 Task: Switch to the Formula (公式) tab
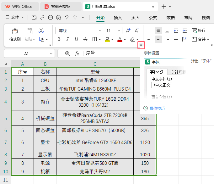(153, 18)
